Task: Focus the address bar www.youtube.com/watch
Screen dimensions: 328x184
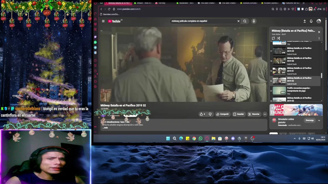Action: [129, 9]
